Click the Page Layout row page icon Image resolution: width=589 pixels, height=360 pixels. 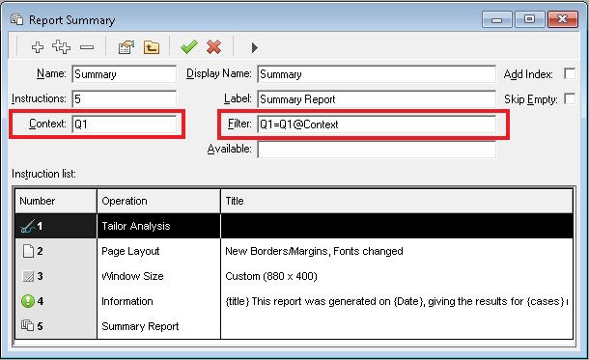click(28, 251)
